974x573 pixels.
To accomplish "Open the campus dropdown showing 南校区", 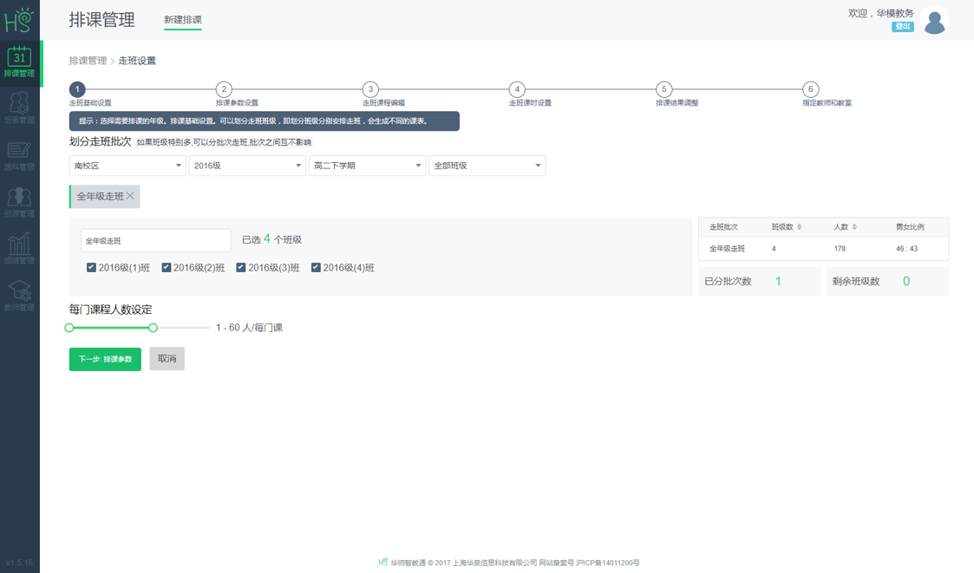I will [126, 165].
